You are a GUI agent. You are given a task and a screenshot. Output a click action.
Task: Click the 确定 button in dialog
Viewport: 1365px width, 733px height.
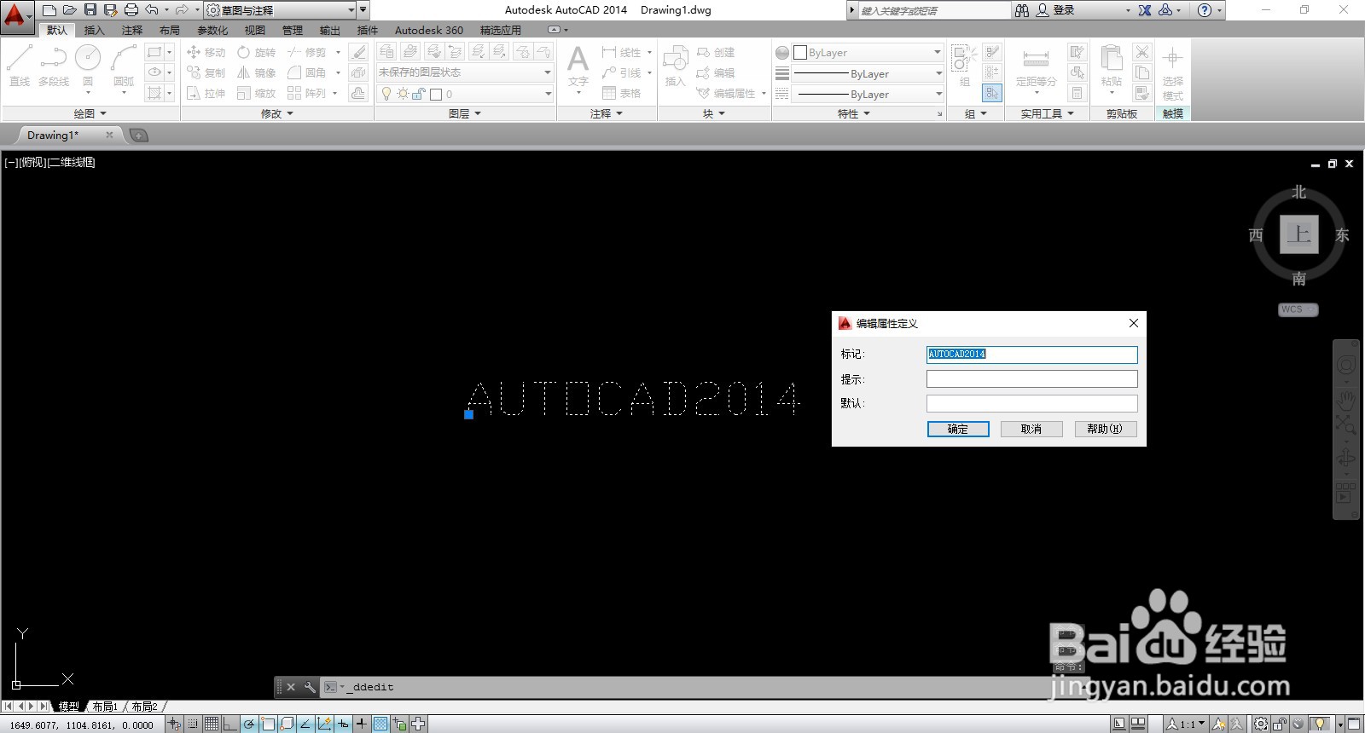tap(958, 429)
